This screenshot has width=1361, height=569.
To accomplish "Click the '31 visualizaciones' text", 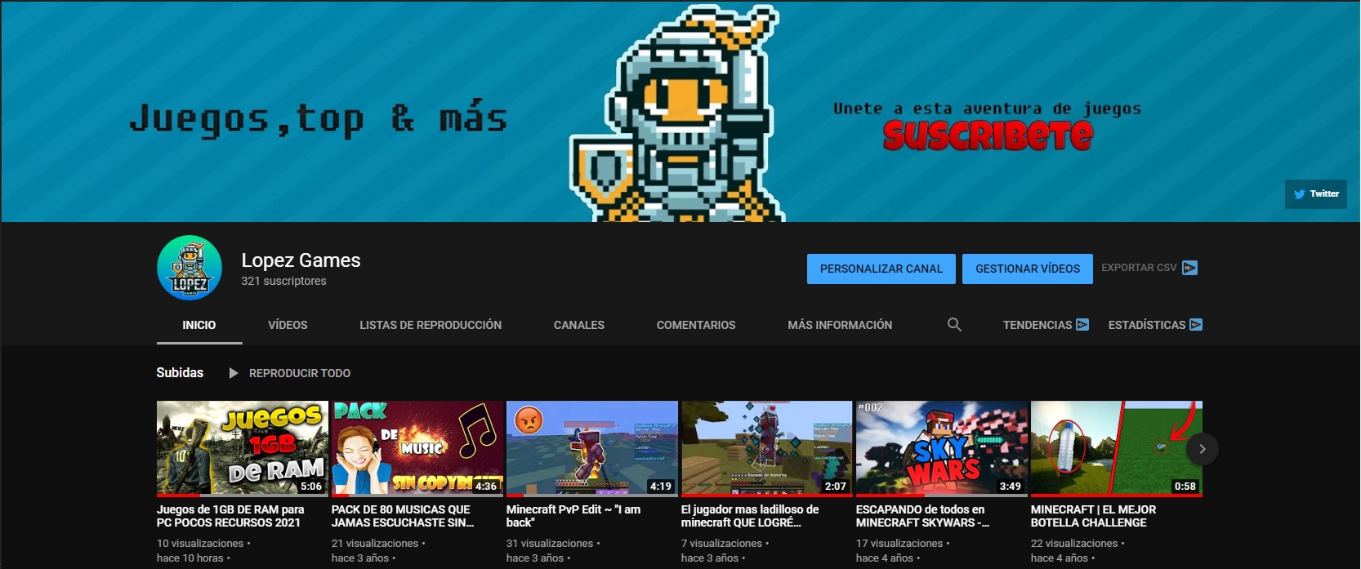I will point(550,544).
